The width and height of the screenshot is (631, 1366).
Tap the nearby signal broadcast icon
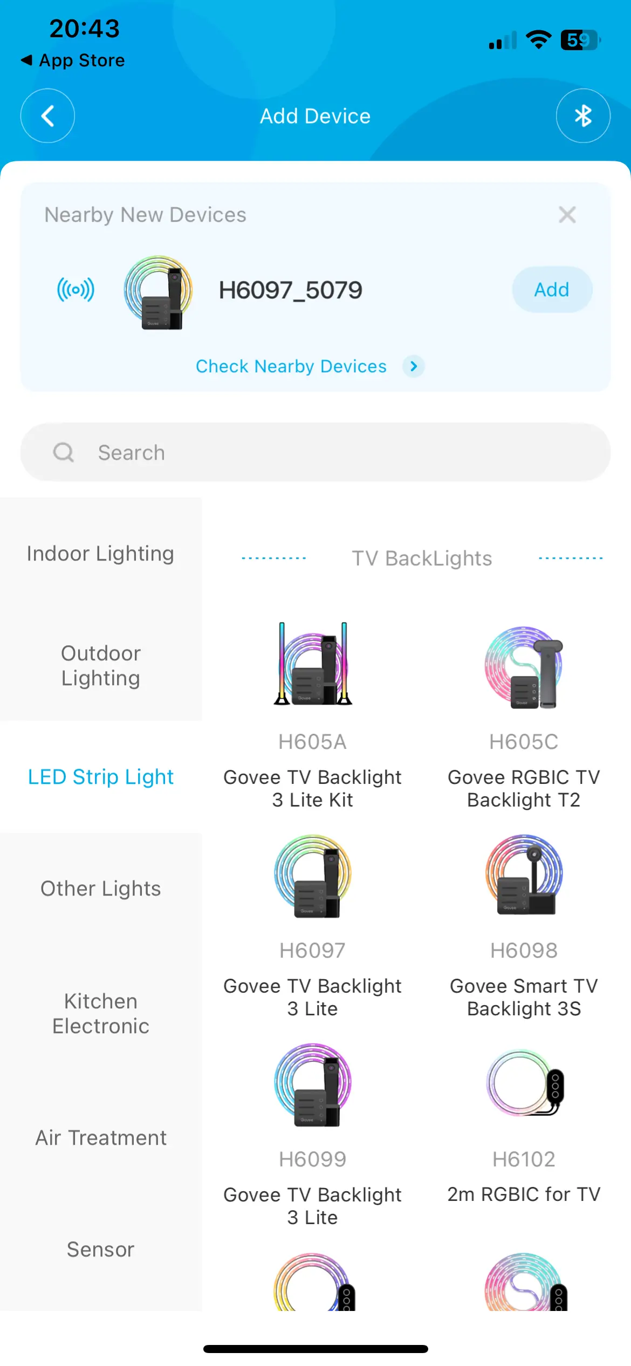pos(76,290)
